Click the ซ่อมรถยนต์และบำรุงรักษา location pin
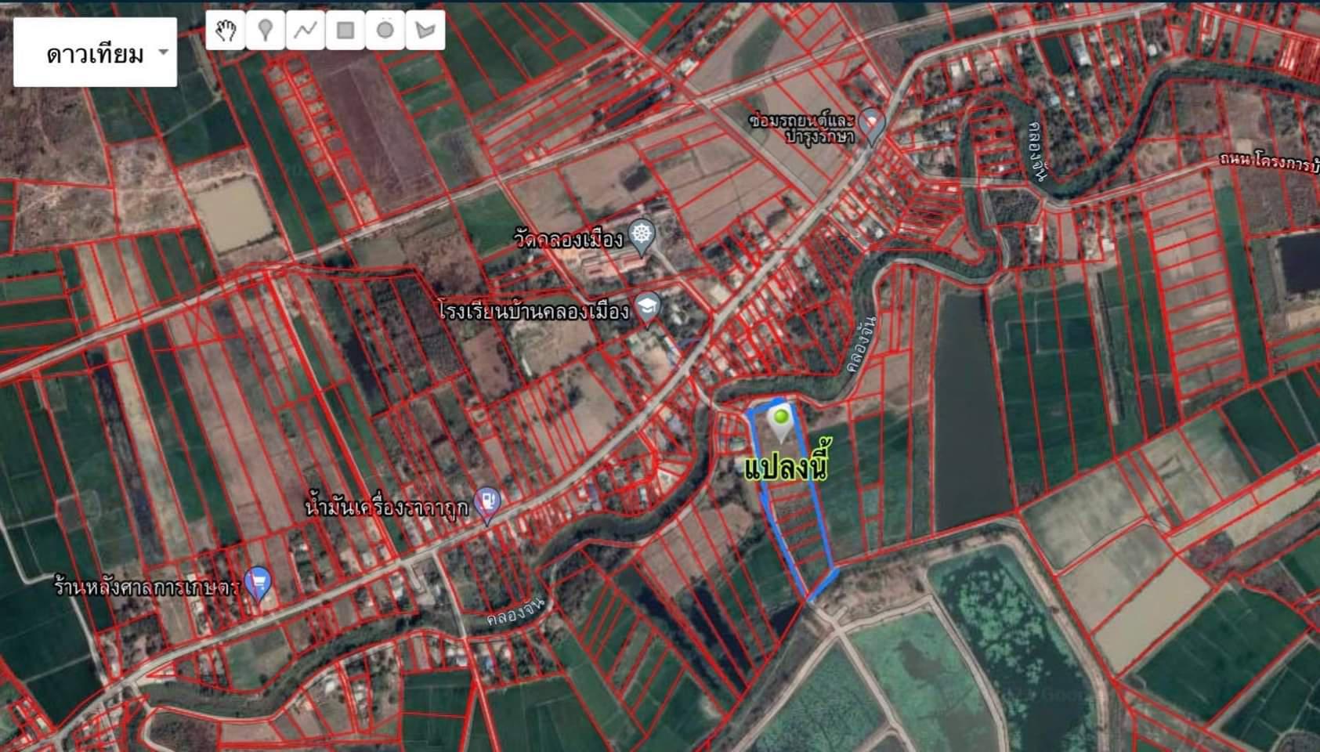Image resolution: width=1320 pixels, height=752 pixels. coord(871,126)
